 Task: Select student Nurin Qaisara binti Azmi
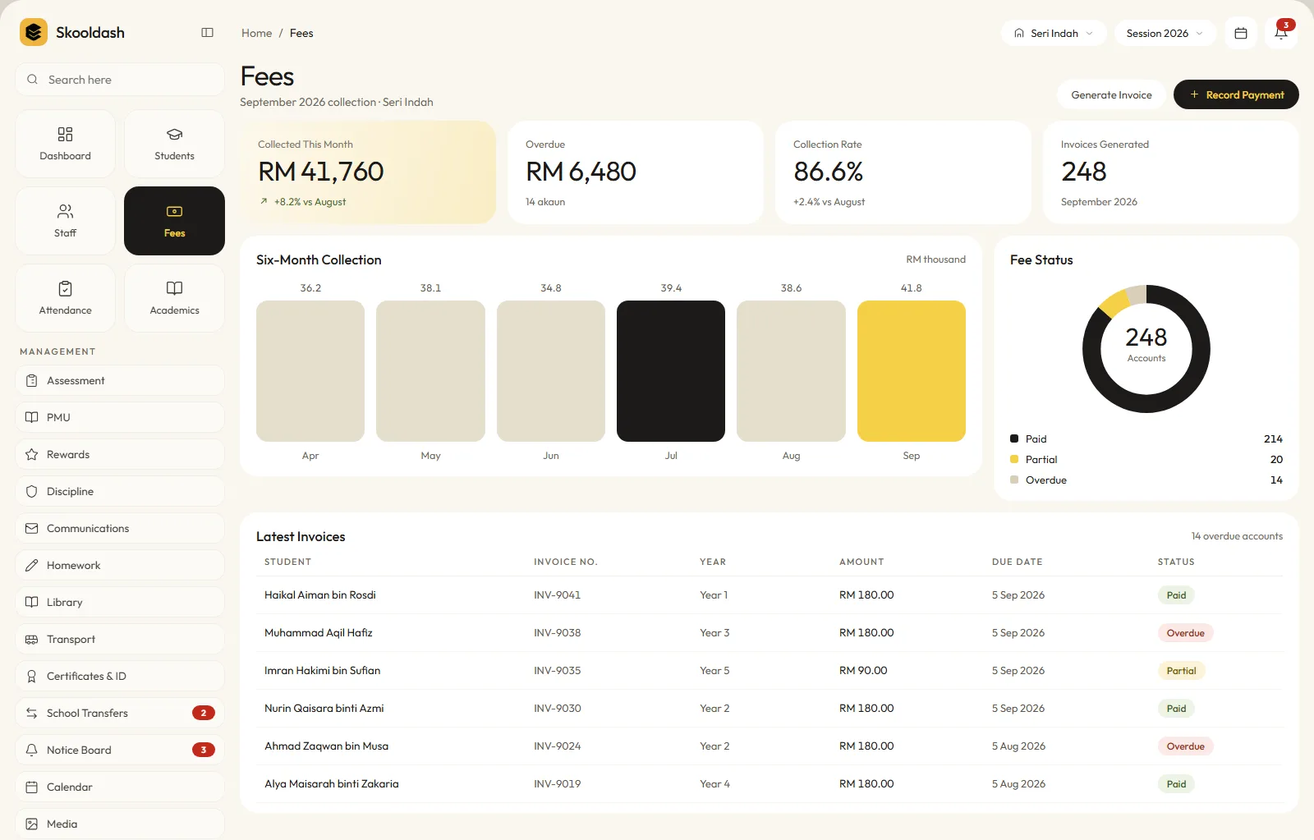pos(324,709)
